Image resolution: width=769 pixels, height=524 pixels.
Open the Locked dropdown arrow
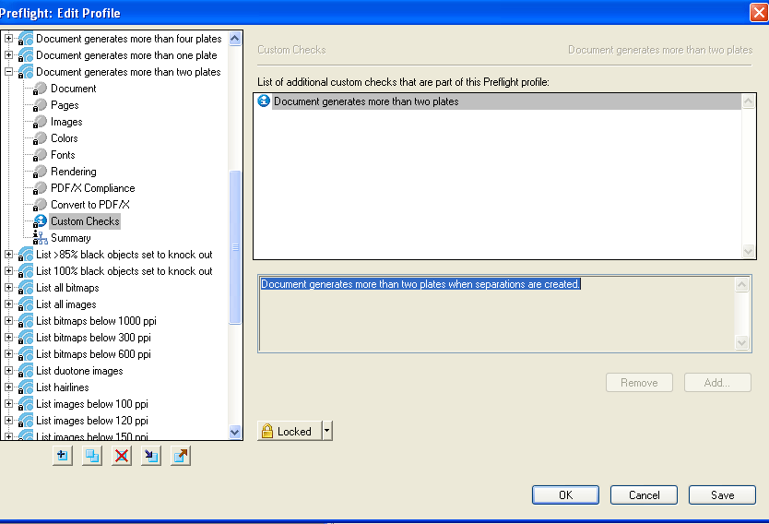click(x=327, y=431)
